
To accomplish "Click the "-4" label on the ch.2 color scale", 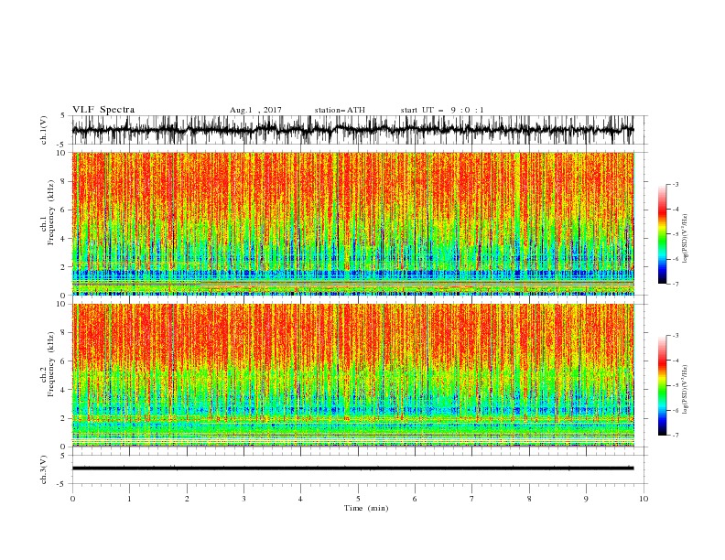I will coord(676,361).
